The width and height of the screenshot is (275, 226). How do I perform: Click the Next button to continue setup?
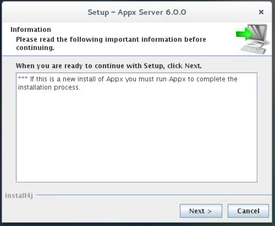point(201,211)
